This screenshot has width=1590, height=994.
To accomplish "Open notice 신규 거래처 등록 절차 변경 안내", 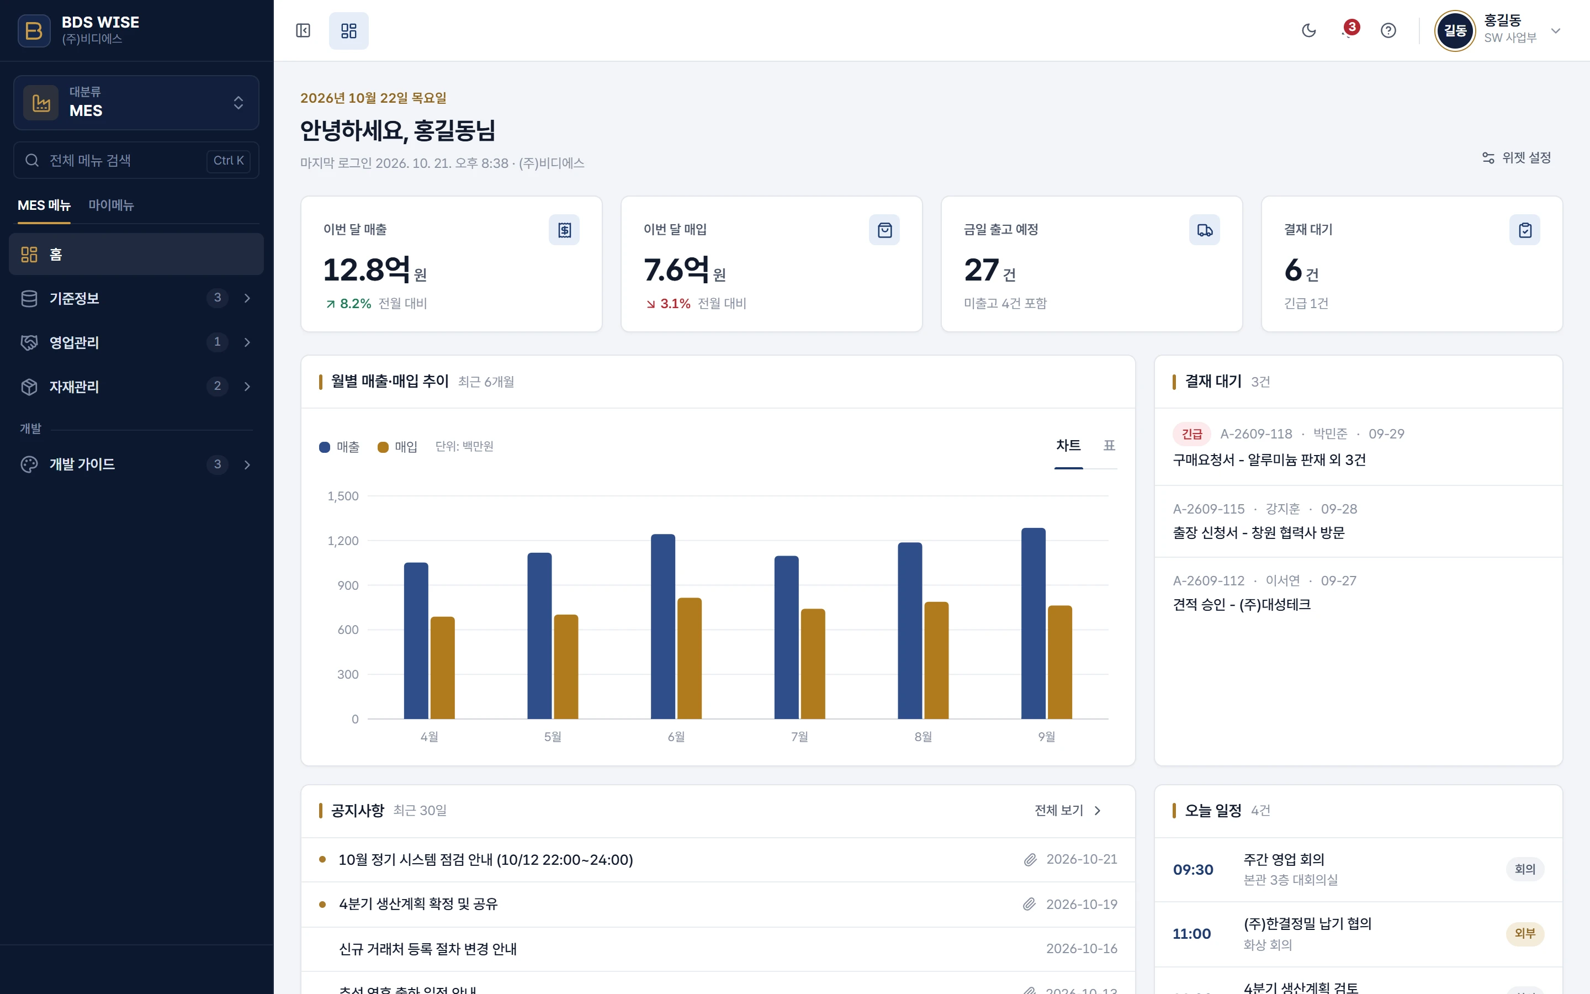I will coord(718,949).
